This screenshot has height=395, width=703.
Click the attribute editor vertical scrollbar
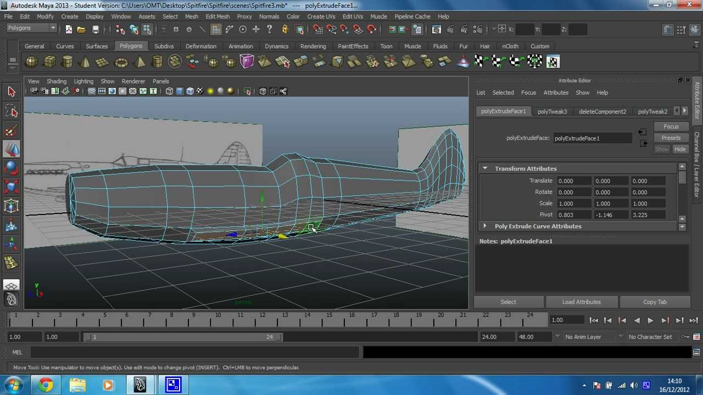tap(682, 197)
